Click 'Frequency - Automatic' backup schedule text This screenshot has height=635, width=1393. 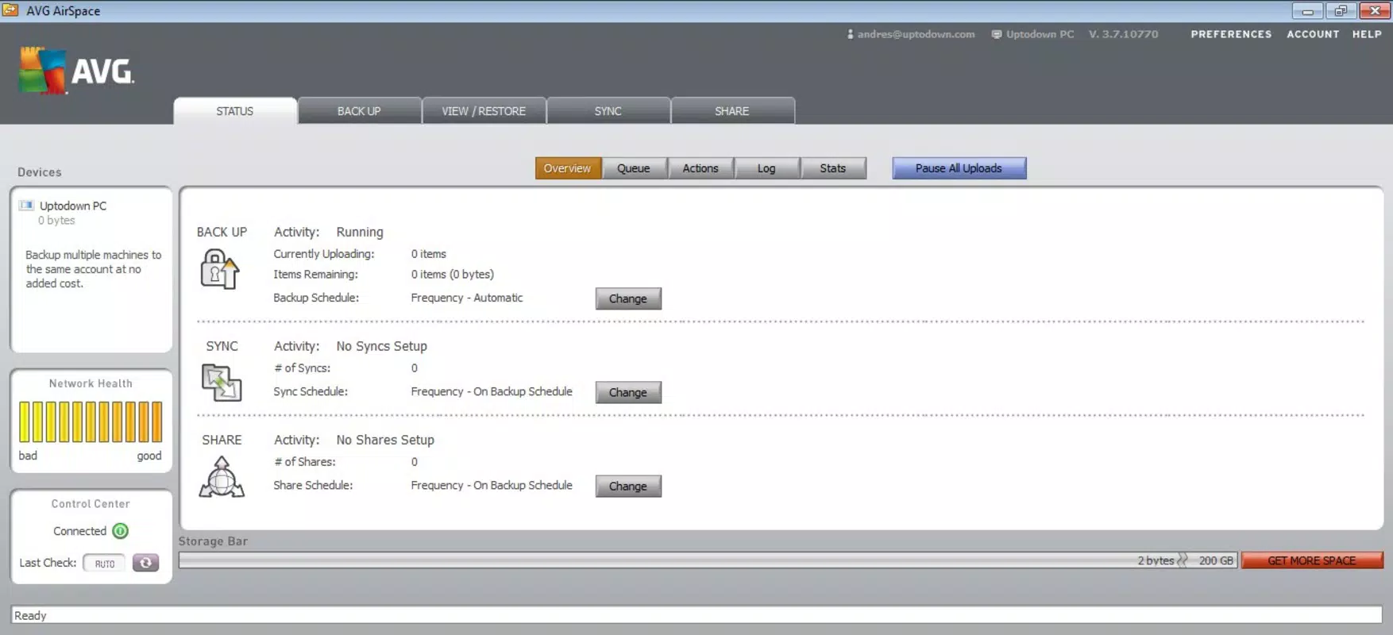(x=467, y=298)
